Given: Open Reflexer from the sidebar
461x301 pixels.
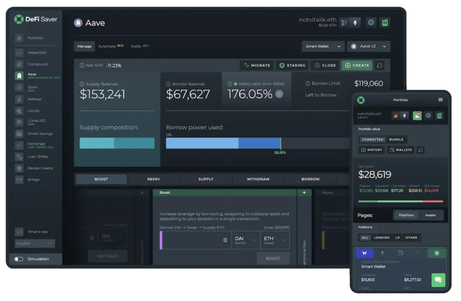Looking at the screenshot, I should click(x=28, y=99).
